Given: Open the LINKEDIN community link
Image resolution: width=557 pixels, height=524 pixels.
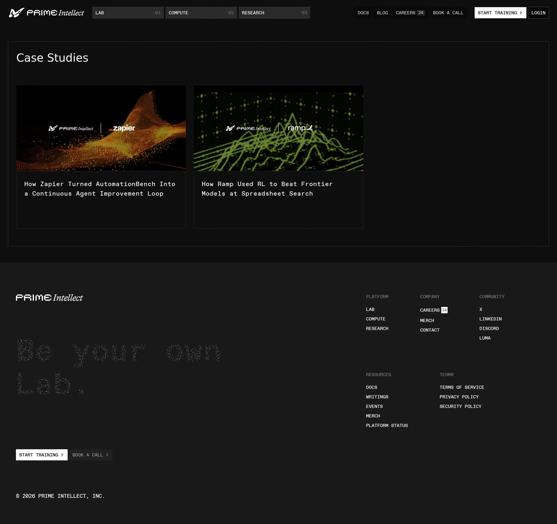Looking at the screenshot, I should [490, 319].
